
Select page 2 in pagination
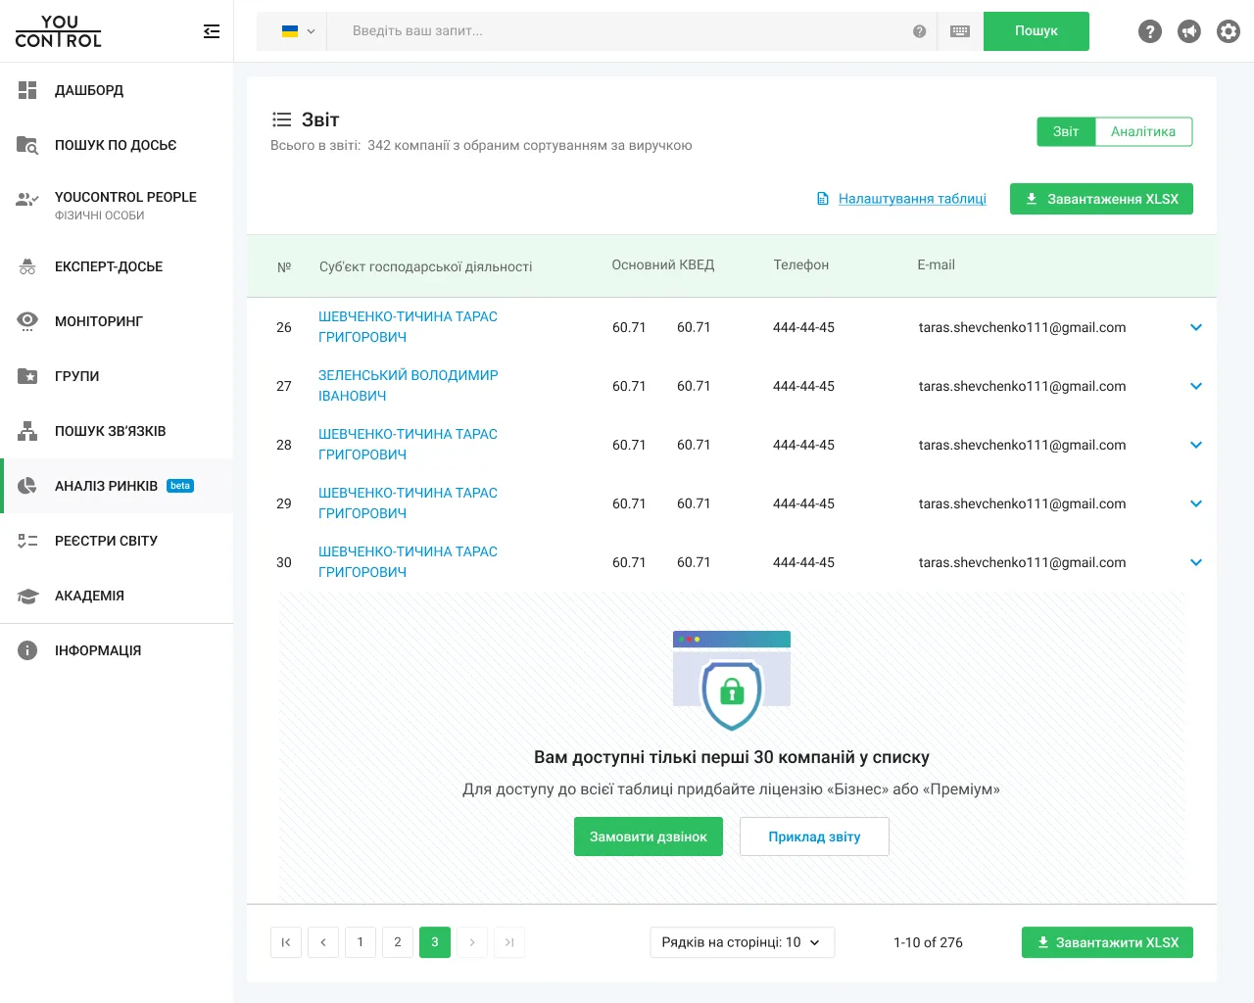click(398, 942)
